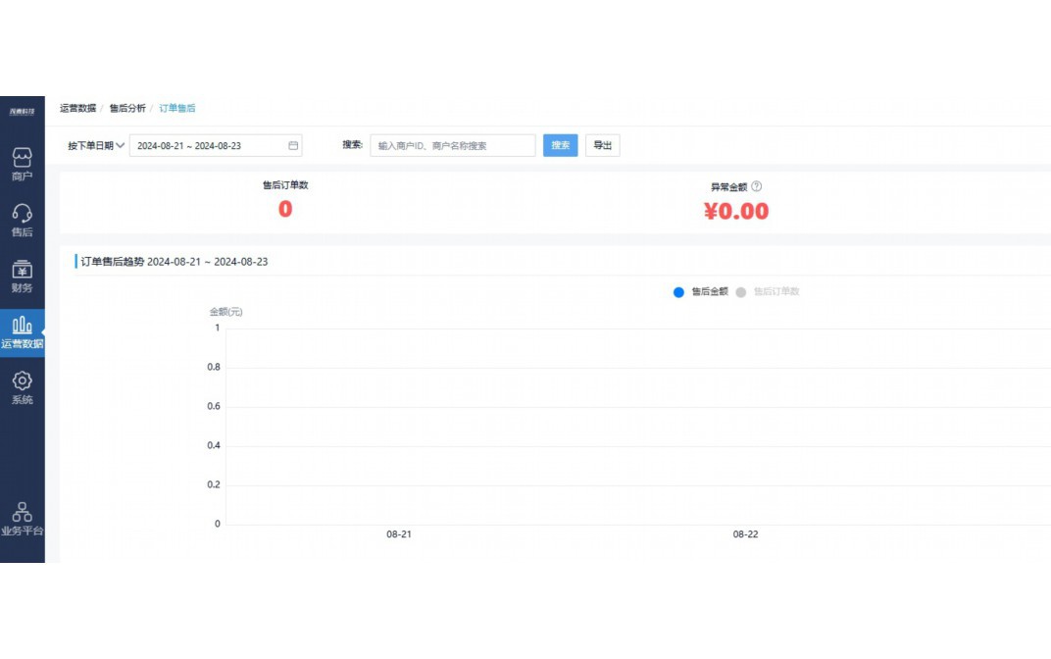1051x659 pixels.
Task: Open the 财务 finance sidebar section
Action: point(23,277)
